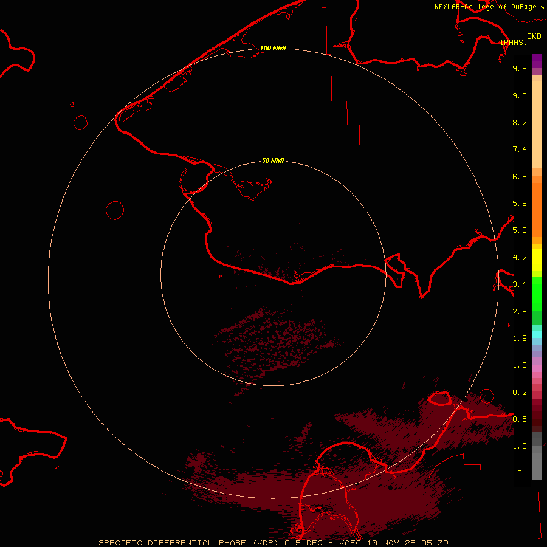Pick the yellow band of the color scale
The width and height of the screenshot is (547, 547).
pyautogui.click(x=537, y=260)
